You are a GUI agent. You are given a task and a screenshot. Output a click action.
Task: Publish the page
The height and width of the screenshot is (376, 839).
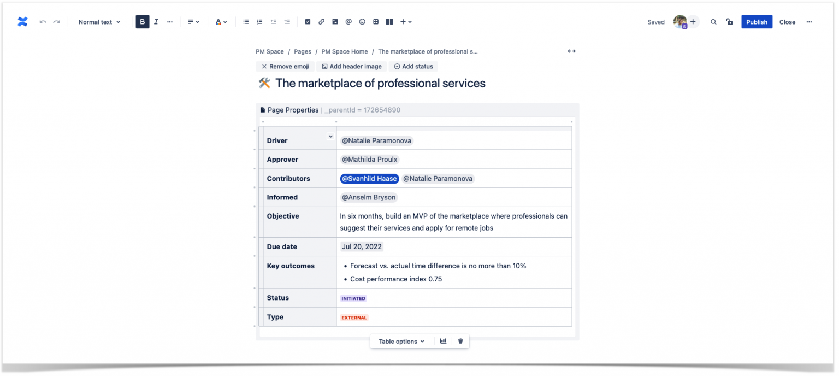(757, 22)
